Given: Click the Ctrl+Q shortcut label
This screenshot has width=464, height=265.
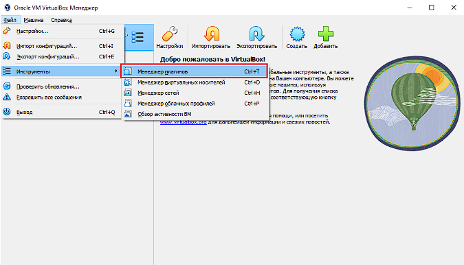Looking at the screenshot, I should click(x=107, y=113).
